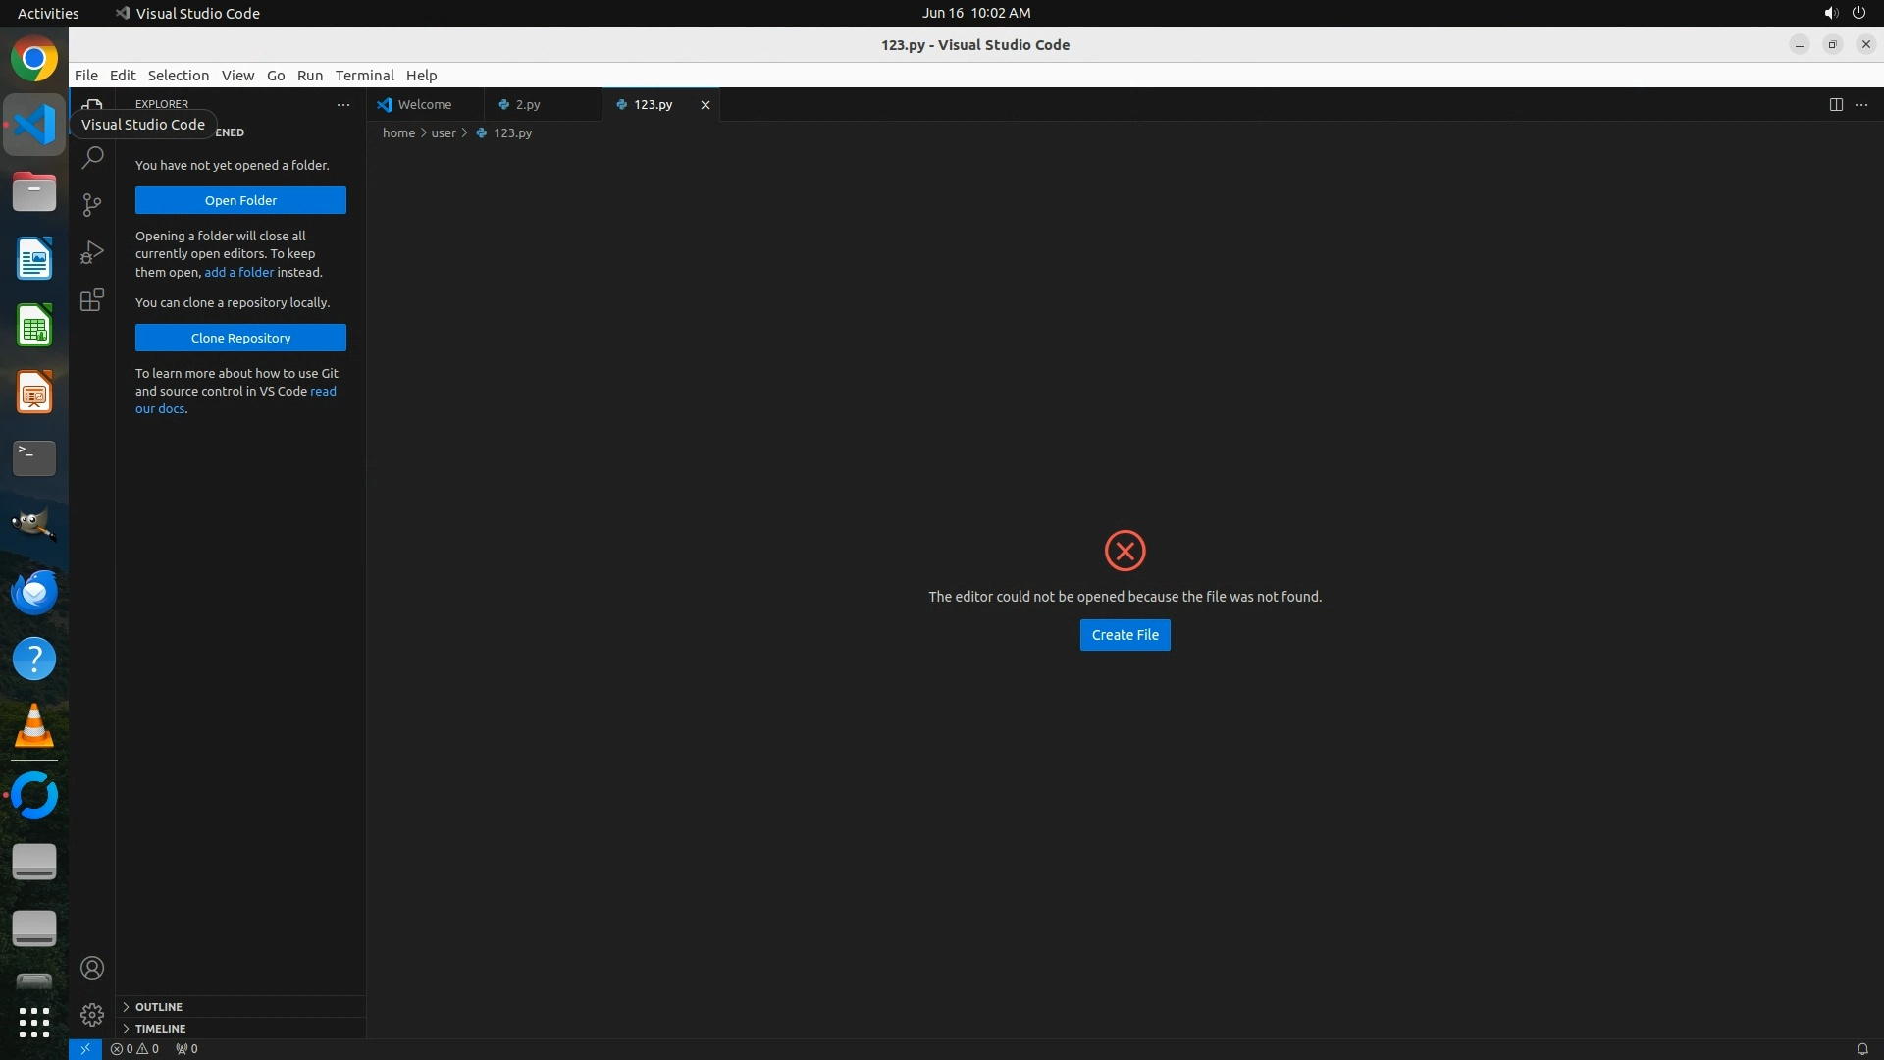Open the Search view in activity bar
The width and height of the screenshot is (1884, 1060).
click(92, 157)
